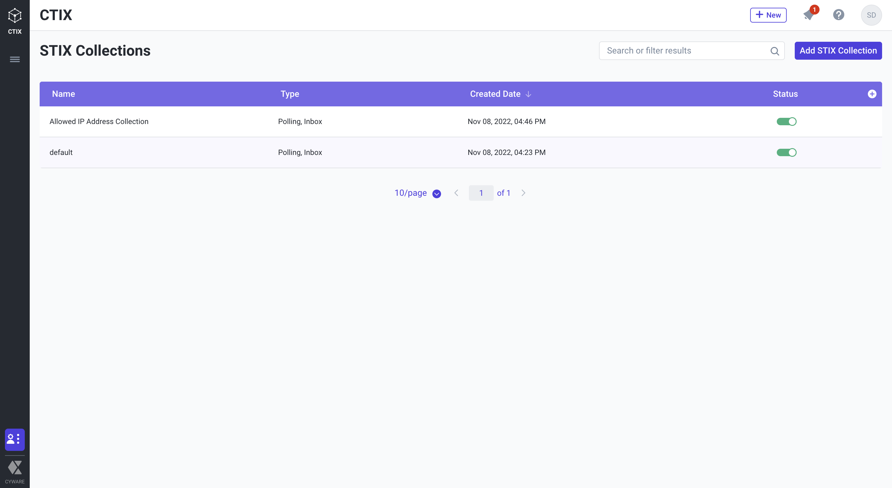The height and width of the screenshot is (488, 892).
Task: Sort by Created Date column arrow
Action: 528,94
